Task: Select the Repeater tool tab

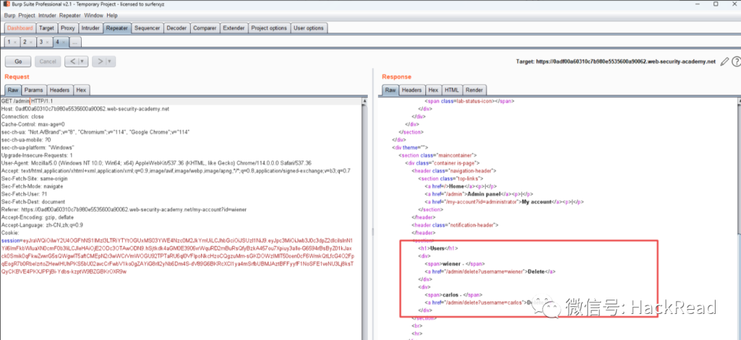Action: [x=117, y=28]
